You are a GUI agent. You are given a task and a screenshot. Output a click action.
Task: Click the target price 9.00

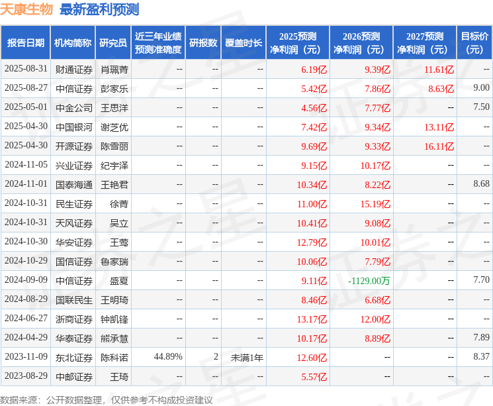coord(481,87)
